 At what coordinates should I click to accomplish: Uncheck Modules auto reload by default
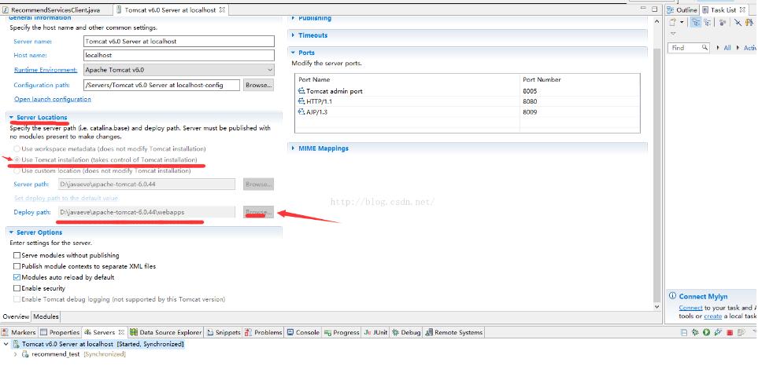pyautogui.click(x=17, y=277)
